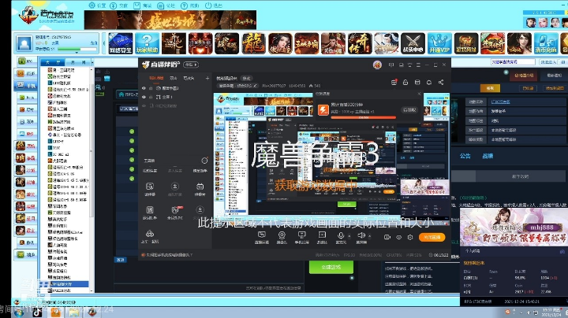The width and height of the screenshot is (568, 318).
Task: Open the toolbox tool with red badge
Action: point(175,209)
